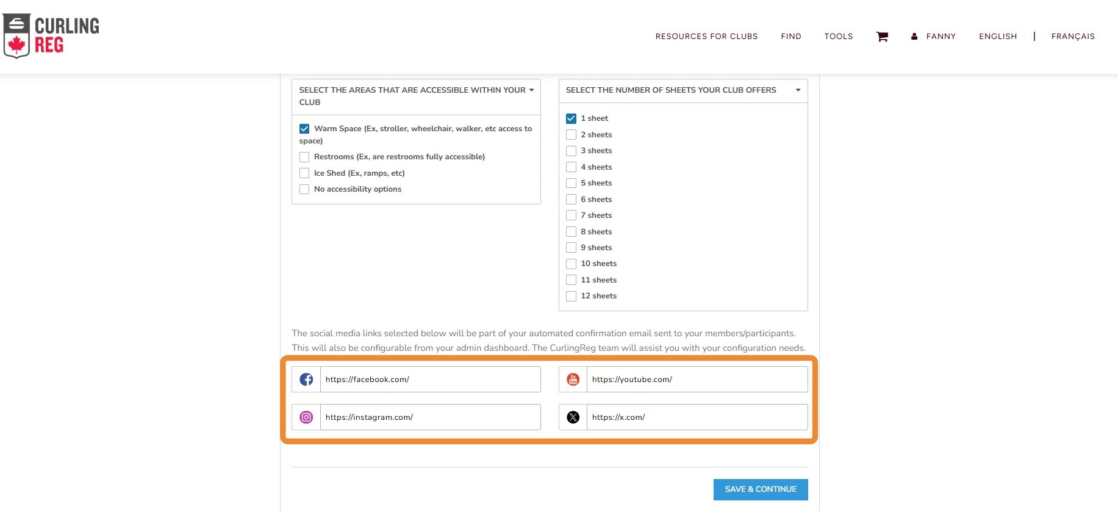
Task: Click the Facebook icon
Action: (306, 380)
